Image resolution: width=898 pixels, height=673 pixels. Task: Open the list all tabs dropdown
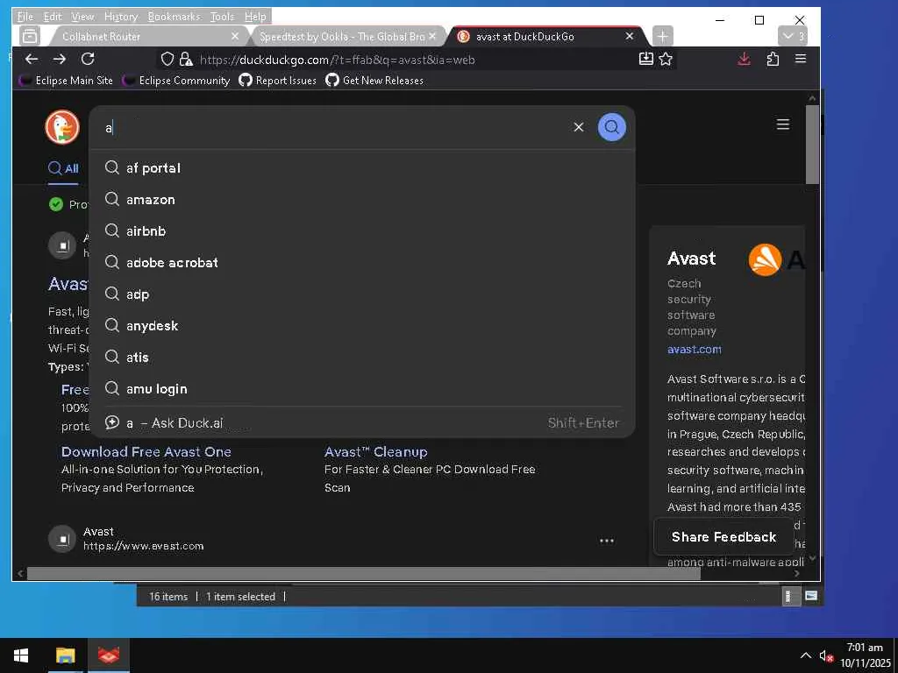coord(793,36)
